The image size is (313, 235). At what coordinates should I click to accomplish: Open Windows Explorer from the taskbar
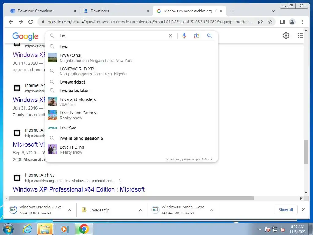(x=45, y=229)
